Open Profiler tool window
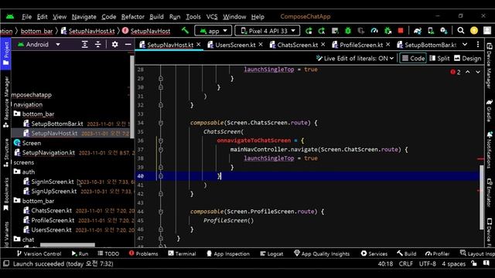 tap(437, 253)
